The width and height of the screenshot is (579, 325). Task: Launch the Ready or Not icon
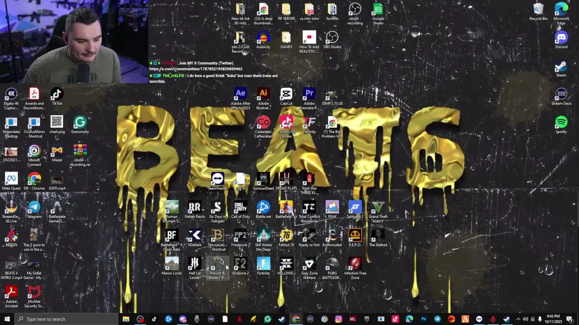click(309, 238)
